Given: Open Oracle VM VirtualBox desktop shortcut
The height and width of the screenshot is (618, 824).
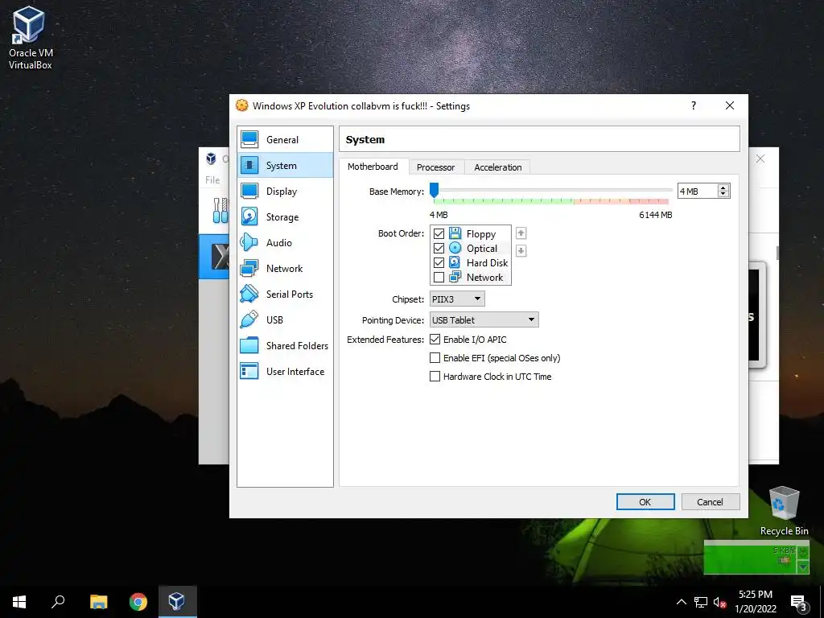Looking at the screenshot, I should 30,38.
